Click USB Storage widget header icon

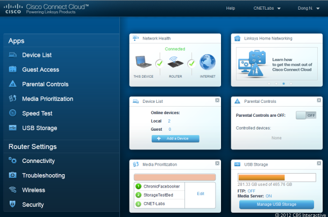[x=238, y=164]
